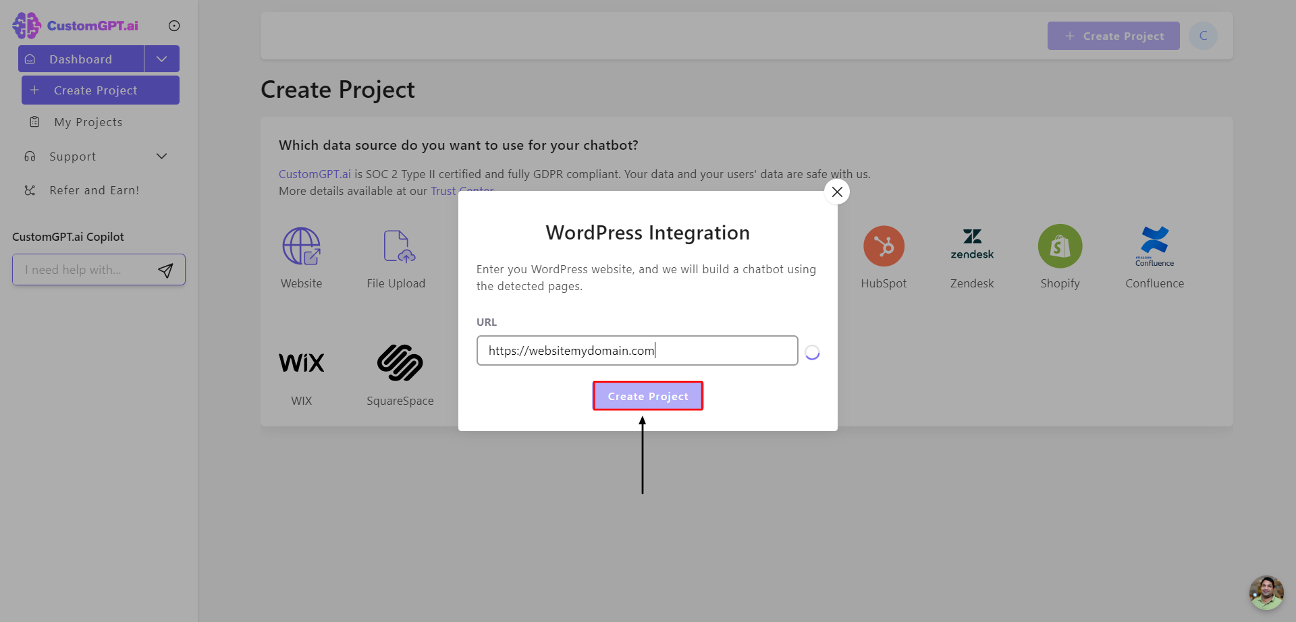This screenshot has height=622, width=1296.
Task: Select the WIX integration icon
Action: [302, 363]
